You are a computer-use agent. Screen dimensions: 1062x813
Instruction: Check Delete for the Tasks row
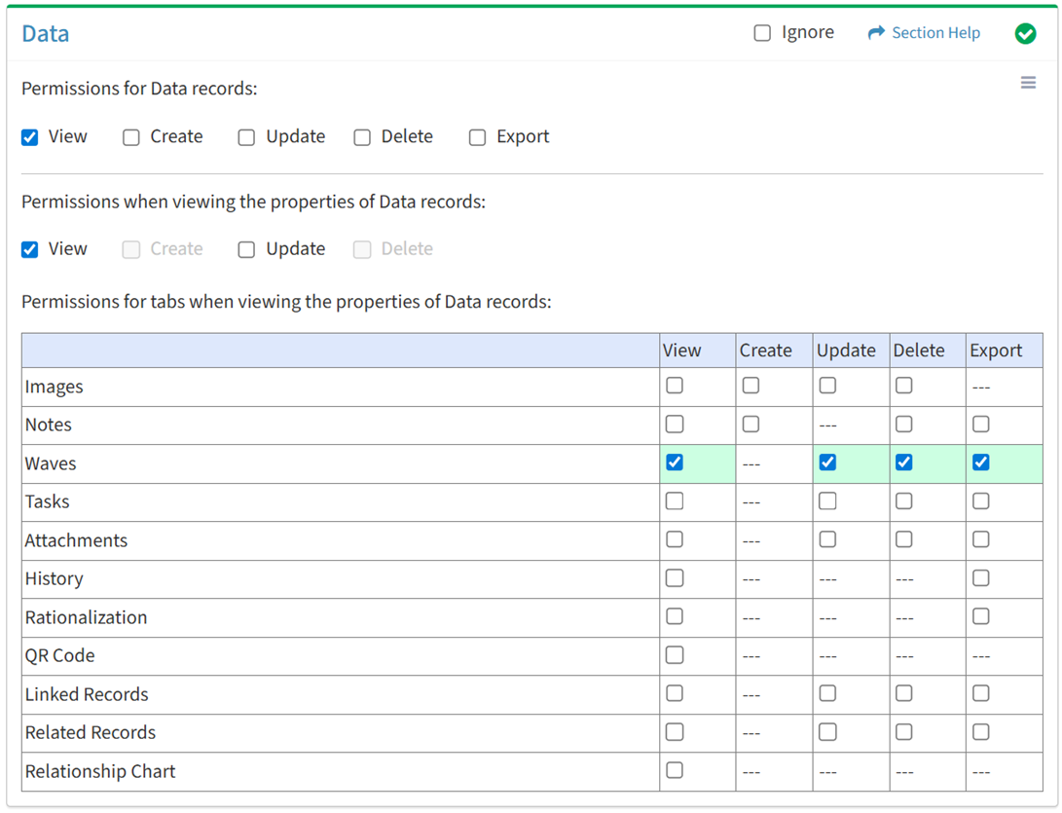[904, 501]
